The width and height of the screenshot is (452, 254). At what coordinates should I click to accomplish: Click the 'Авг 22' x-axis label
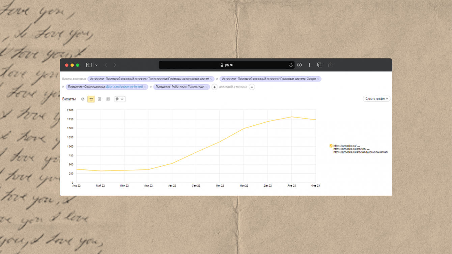pos(172,186)
